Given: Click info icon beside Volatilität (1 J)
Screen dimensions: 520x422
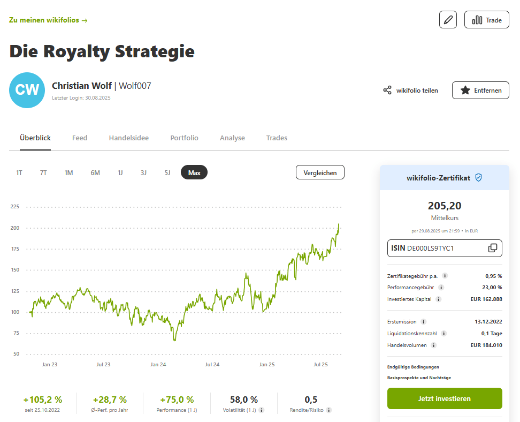Looking at the screenshot, I should [x=261, y=410].
